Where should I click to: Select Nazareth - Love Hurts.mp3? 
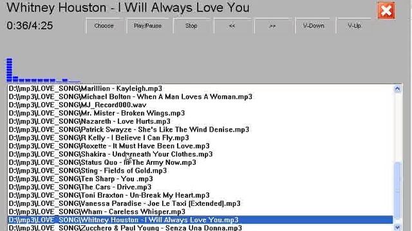(200, 121)
